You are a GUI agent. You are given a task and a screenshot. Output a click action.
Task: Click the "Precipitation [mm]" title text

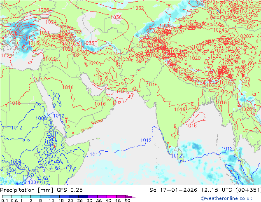[x=27, y=190]
